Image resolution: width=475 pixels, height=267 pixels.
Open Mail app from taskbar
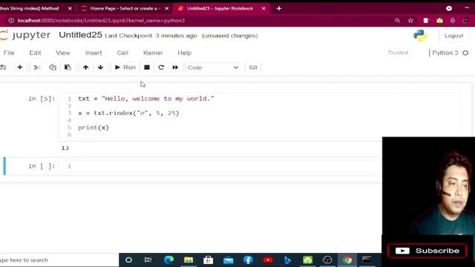click(x=228, y=260)
